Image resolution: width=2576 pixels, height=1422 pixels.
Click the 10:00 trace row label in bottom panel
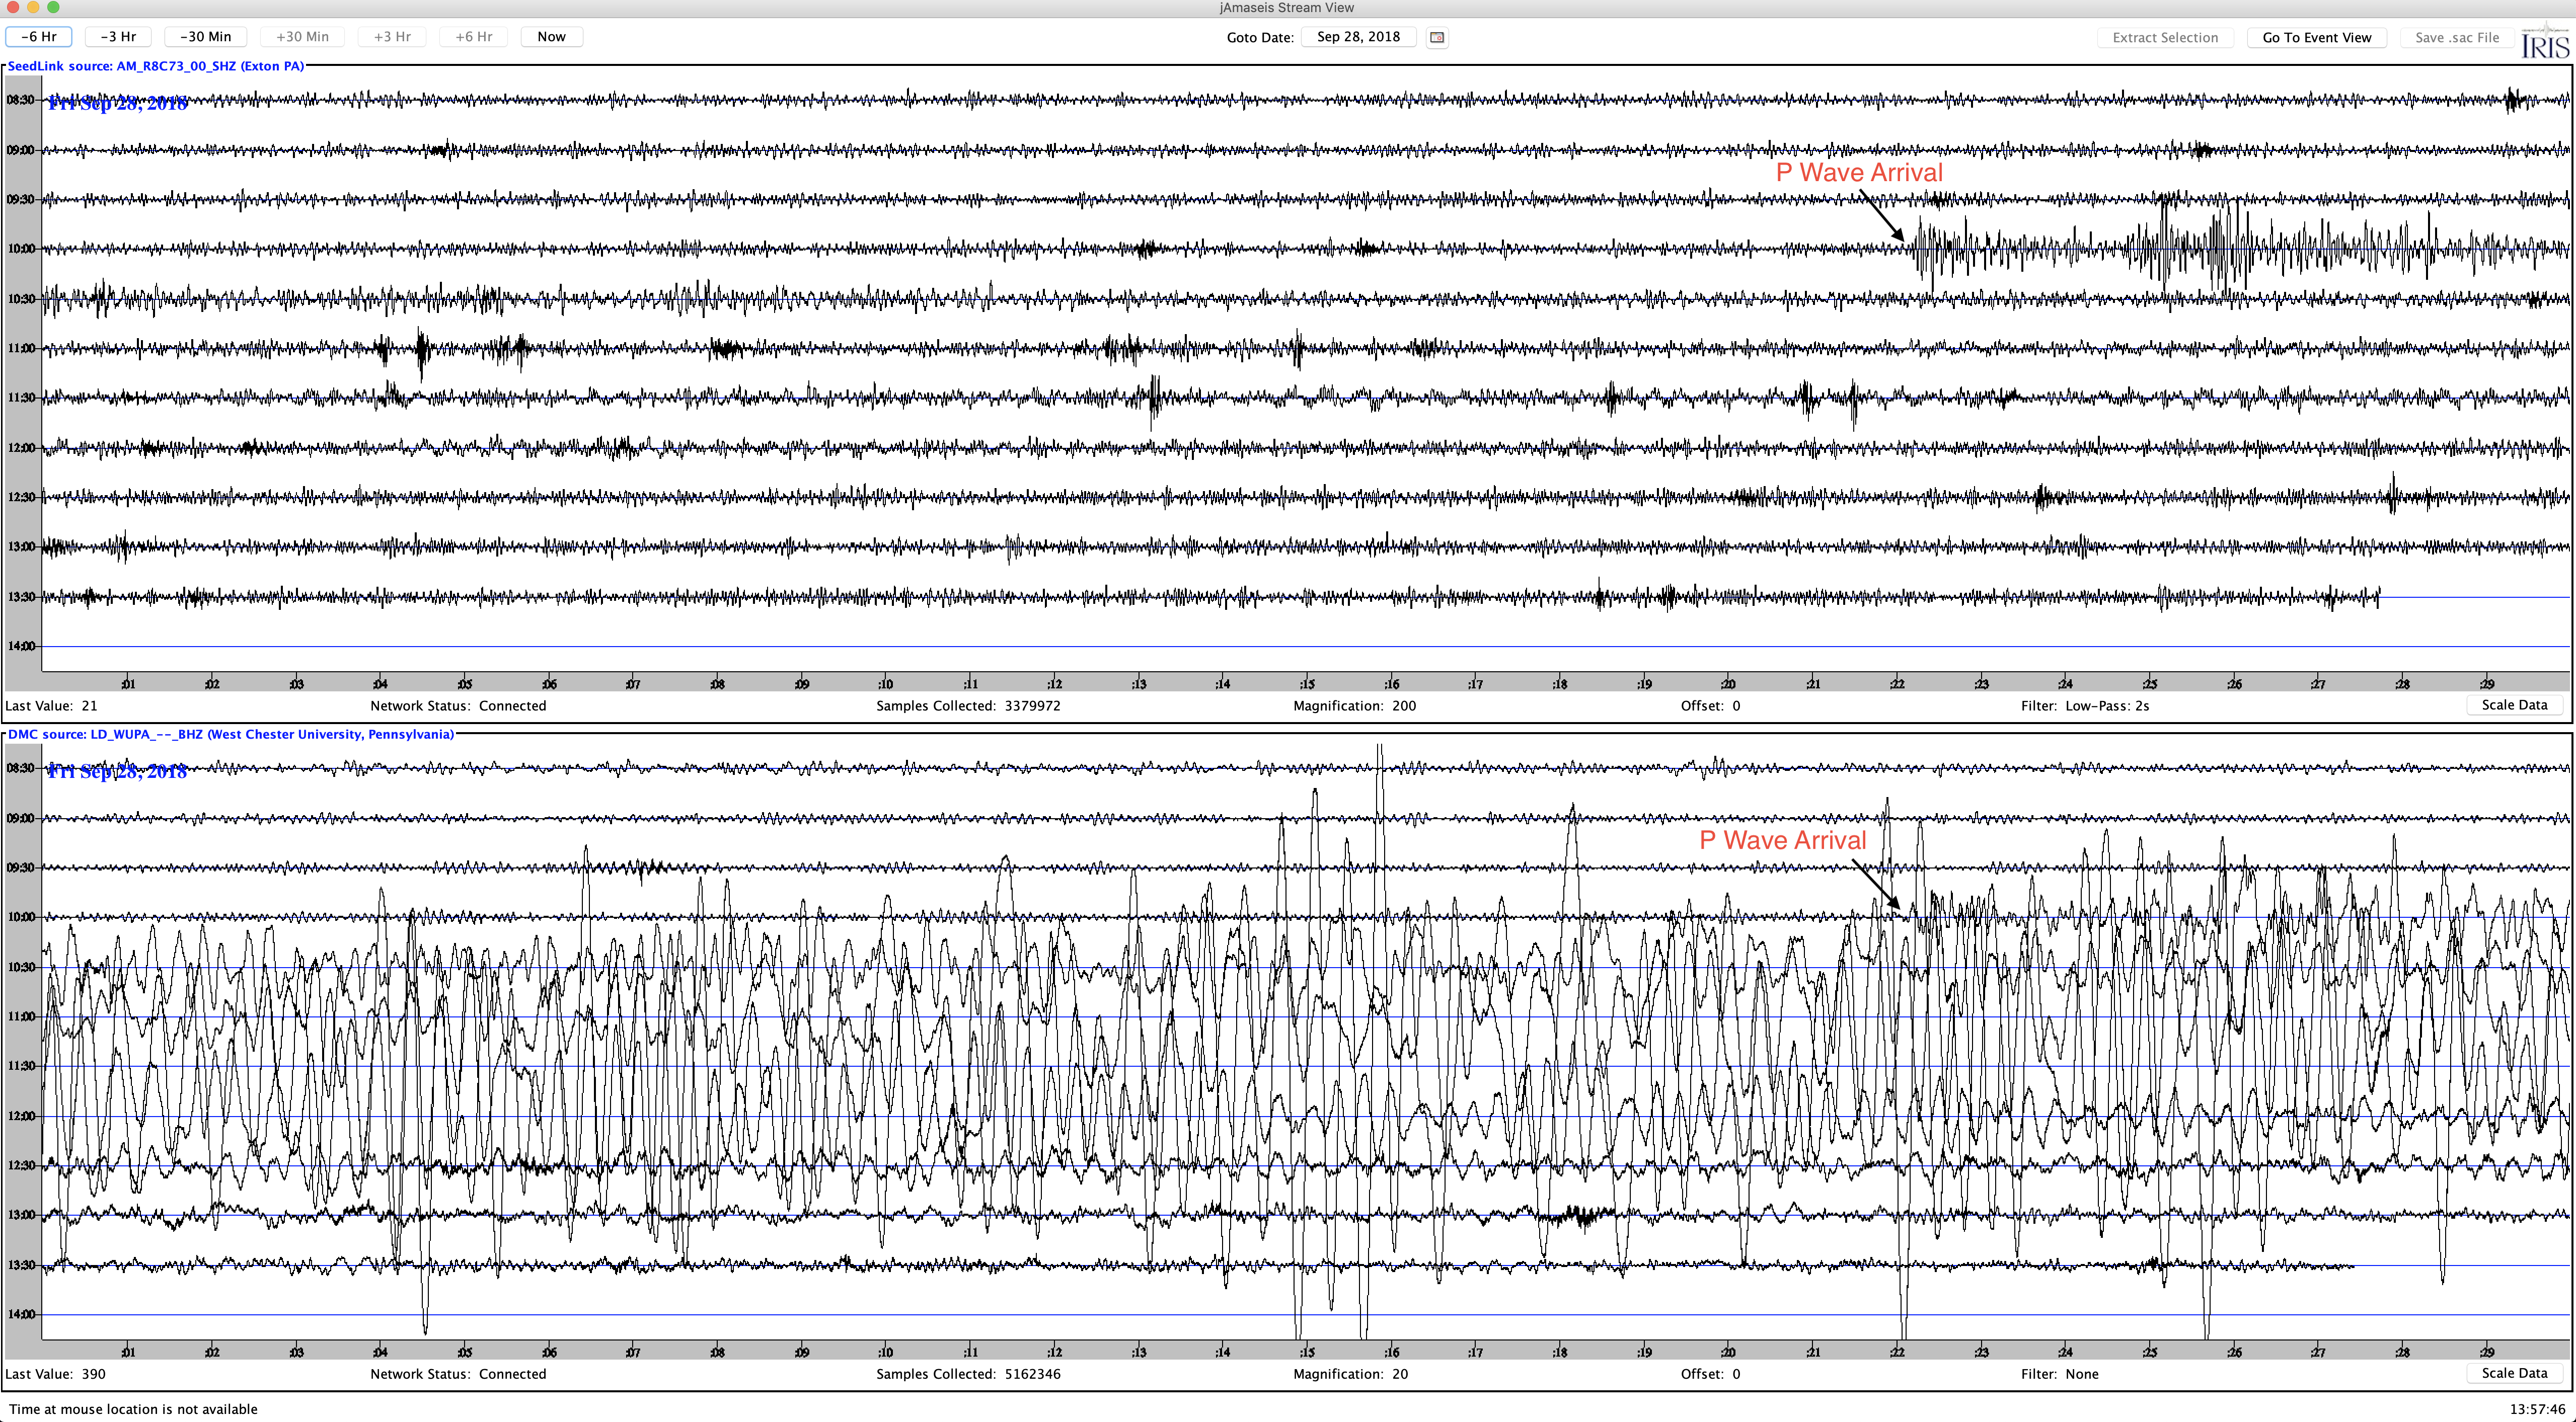21,917
